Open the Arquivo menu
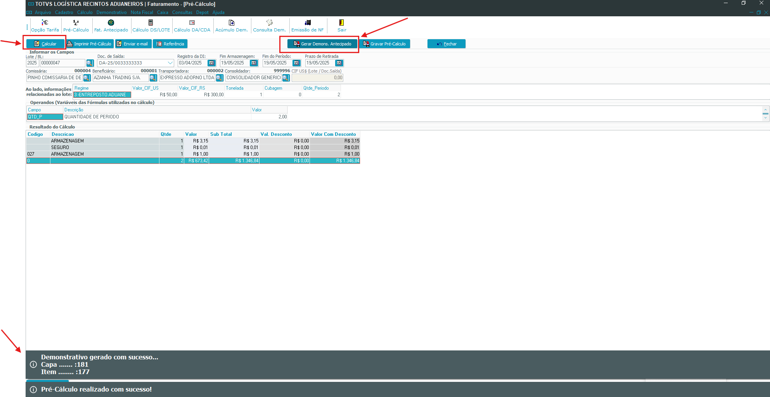Screen dimensions: 770x397 point(43,12)
